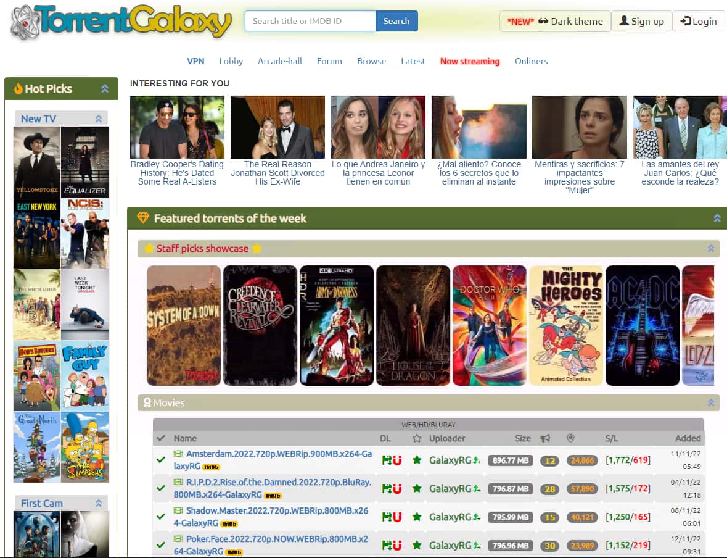Click the views pin column icon
Screen dimensions: 727x558
(571, 438)
